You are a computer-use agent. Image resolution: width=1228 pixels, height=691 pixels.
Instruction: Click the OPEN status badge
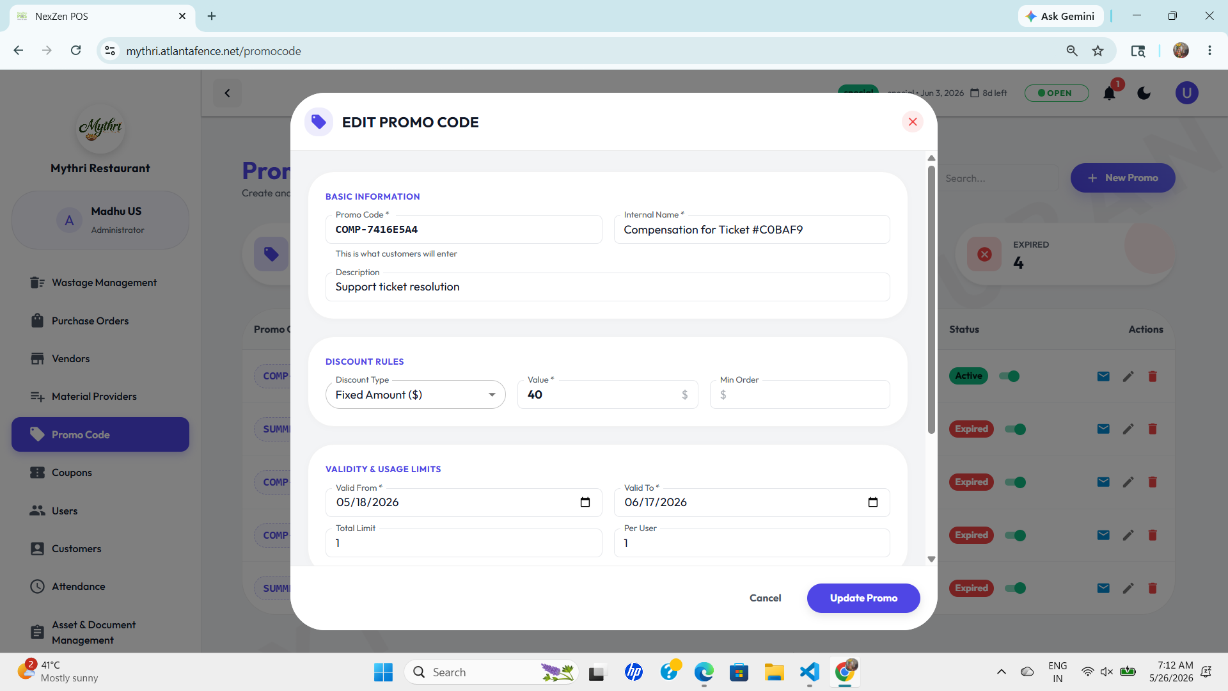(x=1057, y=93)
